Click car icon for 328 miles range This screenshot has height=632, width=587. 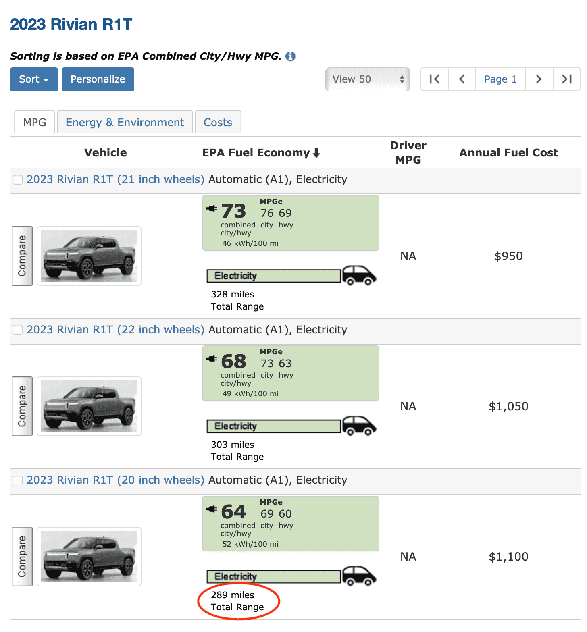359,276
